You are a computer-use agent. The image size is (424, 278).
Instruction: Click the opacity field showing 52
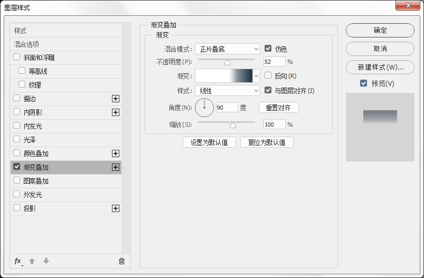pos(274,62)
